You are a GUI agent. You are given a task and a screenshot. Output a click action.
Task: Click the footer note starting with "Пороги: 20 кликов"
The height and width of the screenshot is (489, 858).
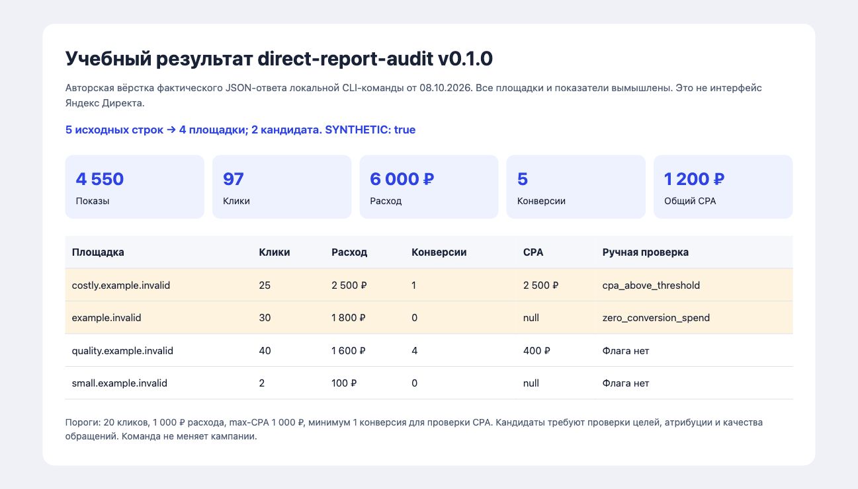coord(414,430)
